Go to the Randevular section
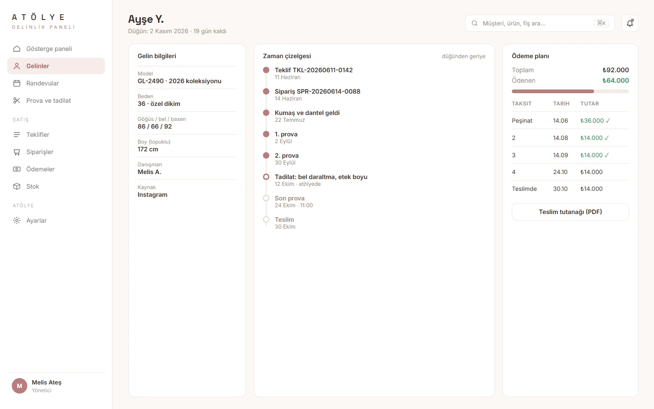 click(56, 83)
